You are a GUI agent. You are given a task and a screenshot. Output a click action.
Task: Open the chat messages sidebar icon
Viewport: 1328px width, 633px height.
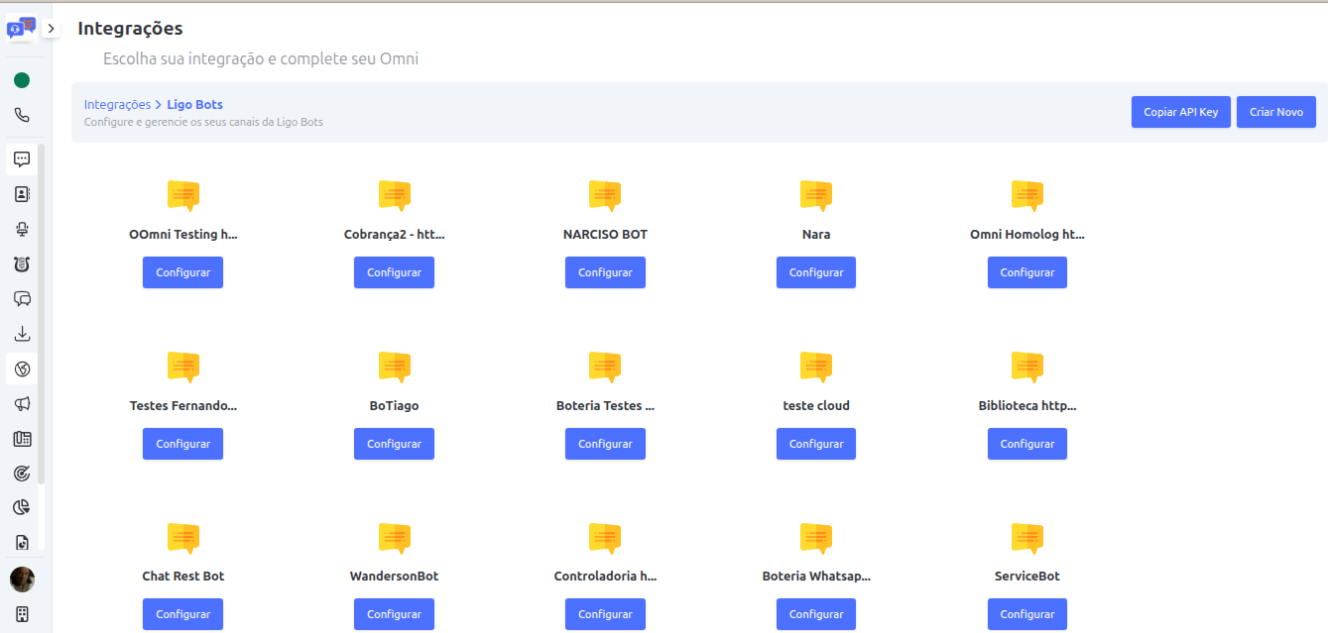[x=22, y=159]
